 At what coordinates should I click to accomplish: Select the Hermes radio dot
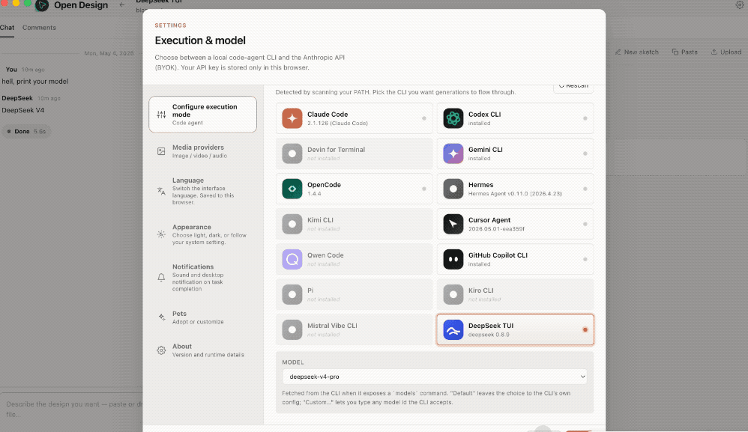pos(585,189)
